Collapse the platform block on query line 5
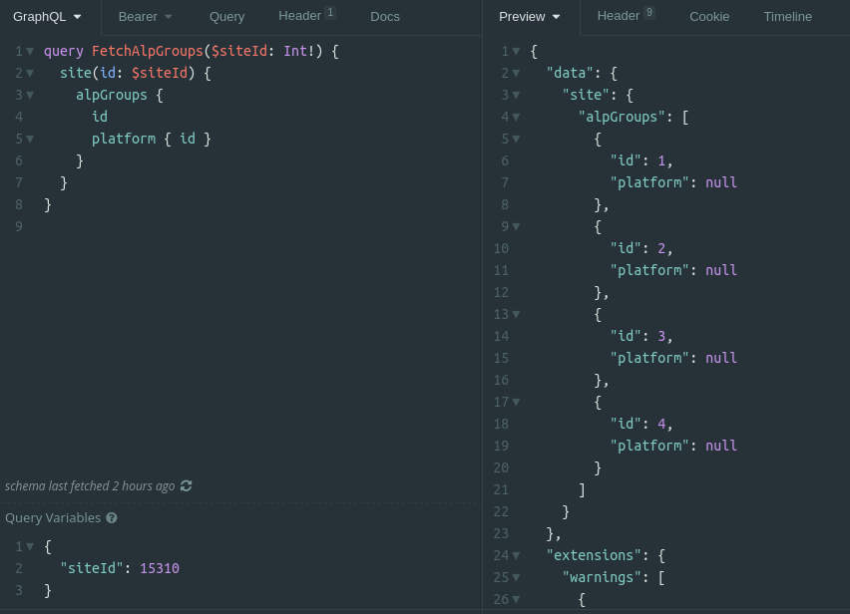Image resolution: width=850 pixels, height=614 pixels. pyautogui.click(x=30, y=140)
